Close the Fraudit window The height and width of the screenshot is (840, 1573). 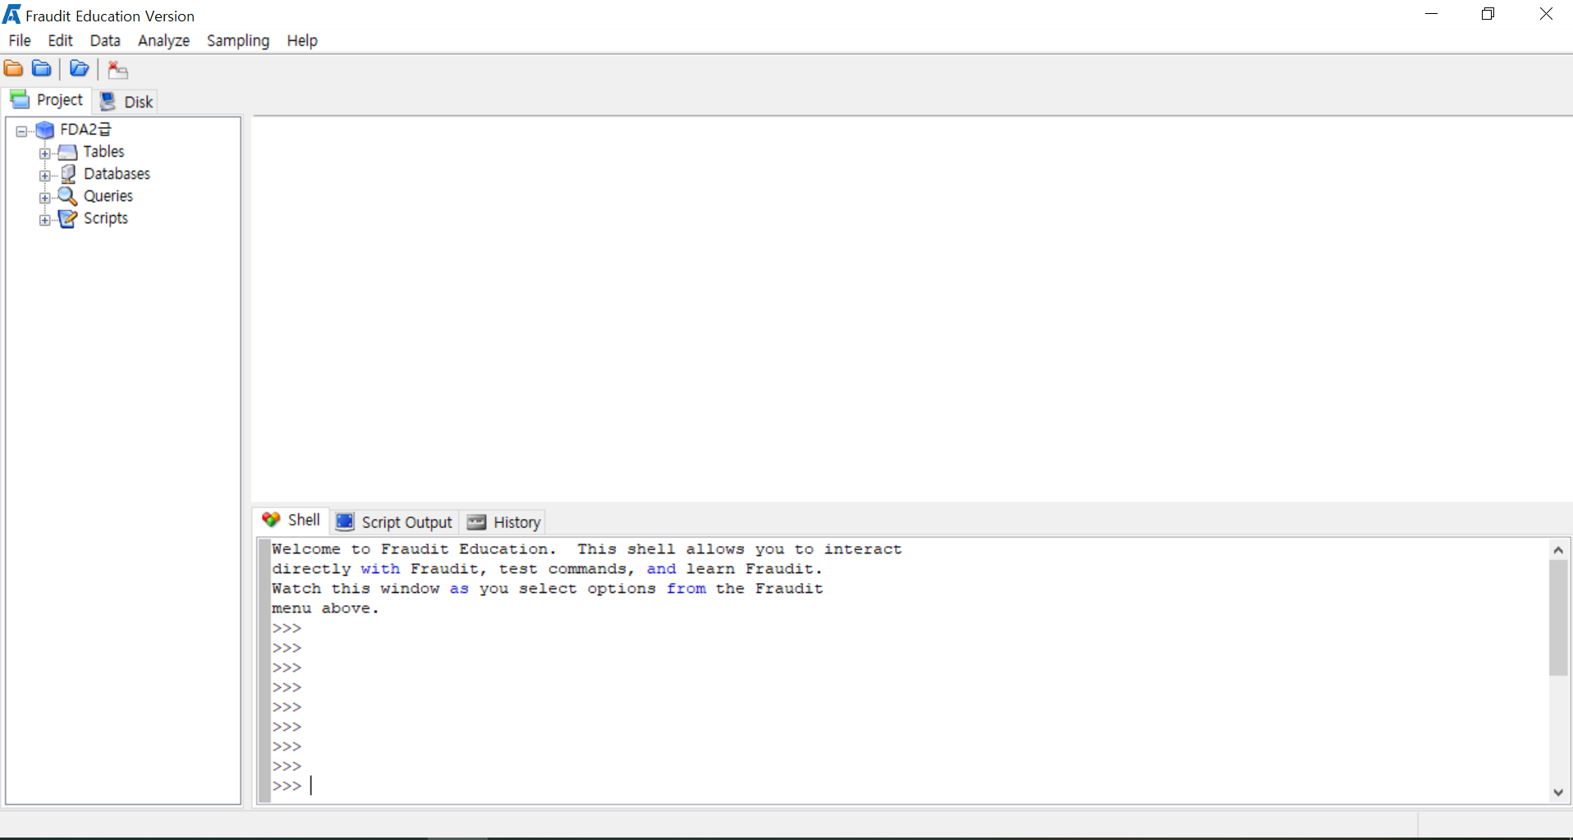point(1546,14)
